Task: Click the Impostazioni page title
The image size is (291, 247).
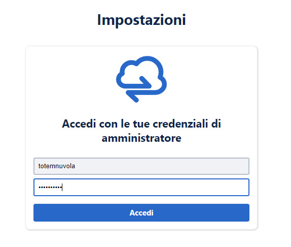Action: [141, 20]
